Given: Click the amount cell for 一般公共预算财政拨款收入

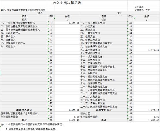Looking at the screenshot, I should (x=67, y=23).
